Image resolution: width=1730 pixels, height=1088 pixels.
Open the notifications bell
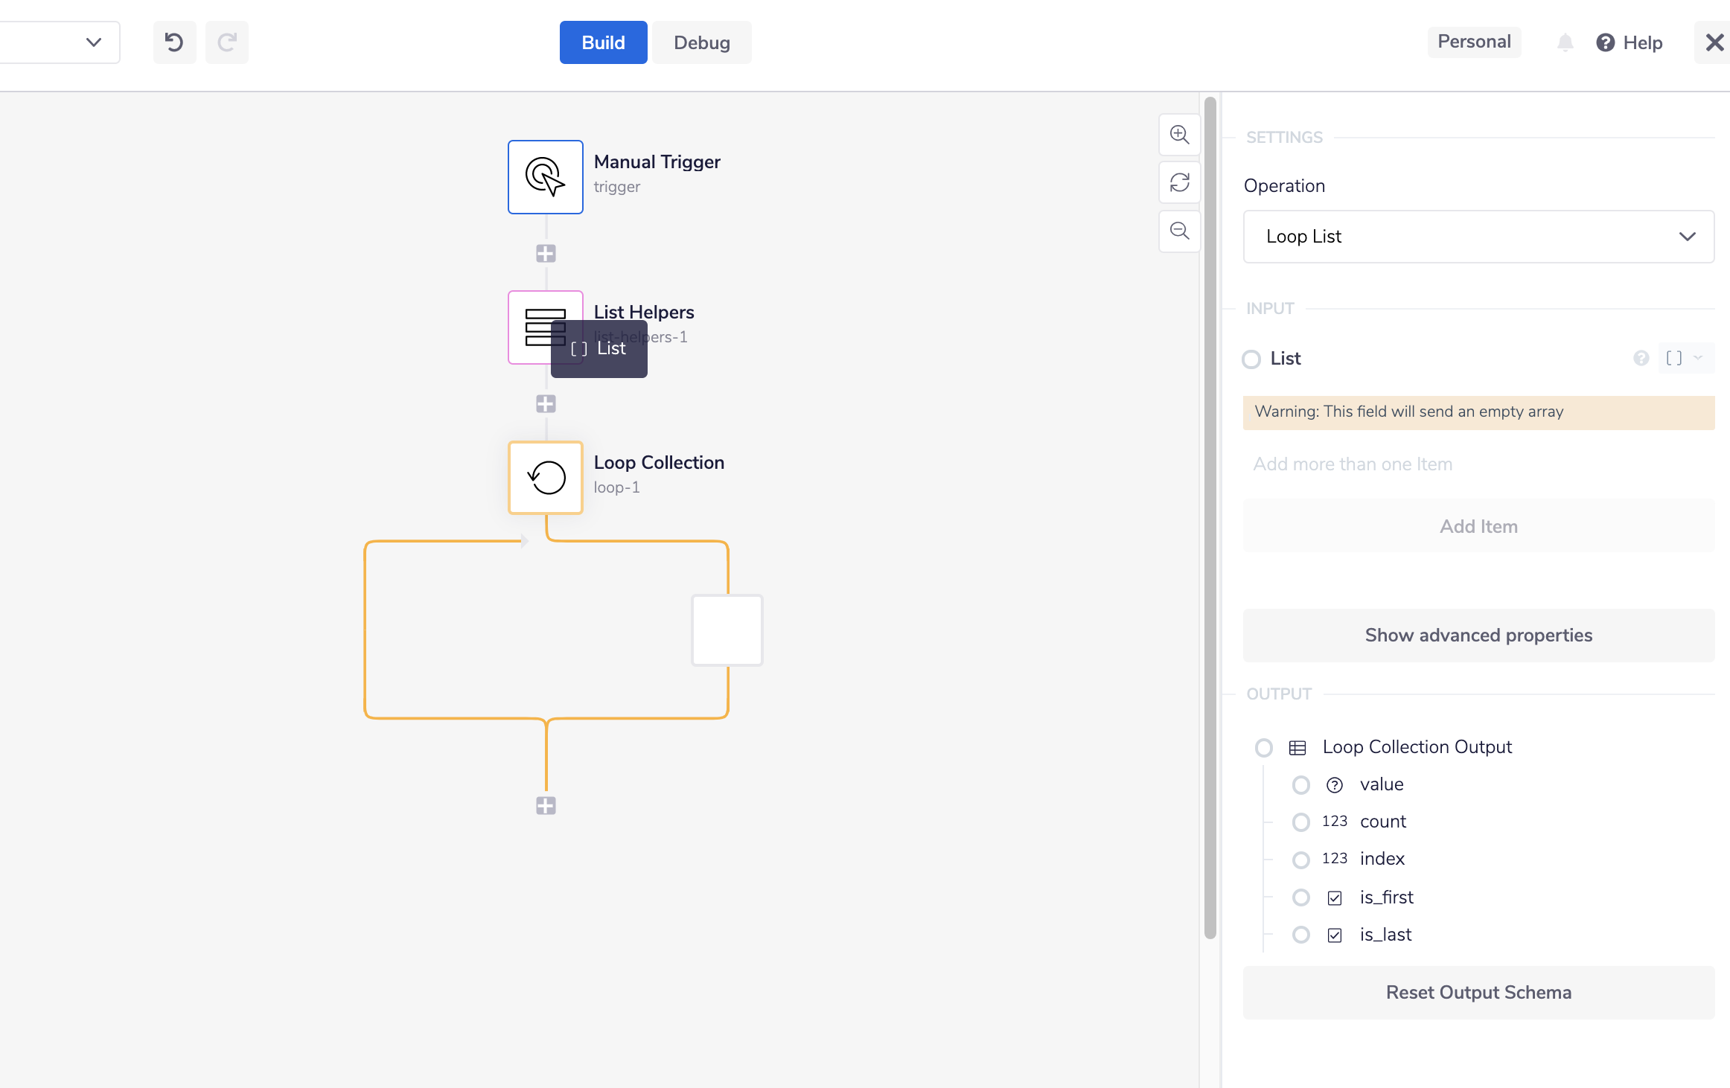pyautogui.click(x=1565, y=42)
